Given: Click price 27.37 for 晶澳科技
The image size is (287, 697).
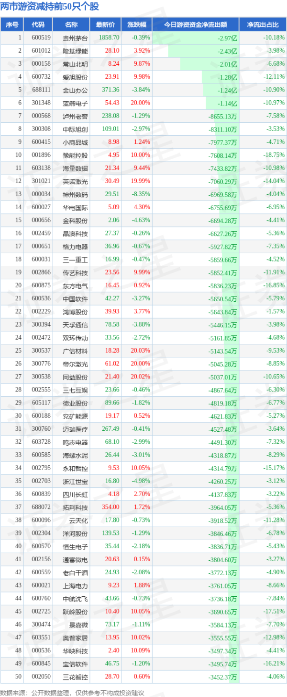Looking at the screenshot, I should coord(112,233).
